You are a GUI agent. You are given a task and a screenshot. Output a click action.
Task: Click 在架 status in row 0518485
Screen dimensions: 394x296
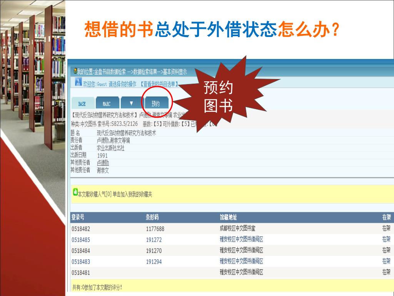coord(386,239)
